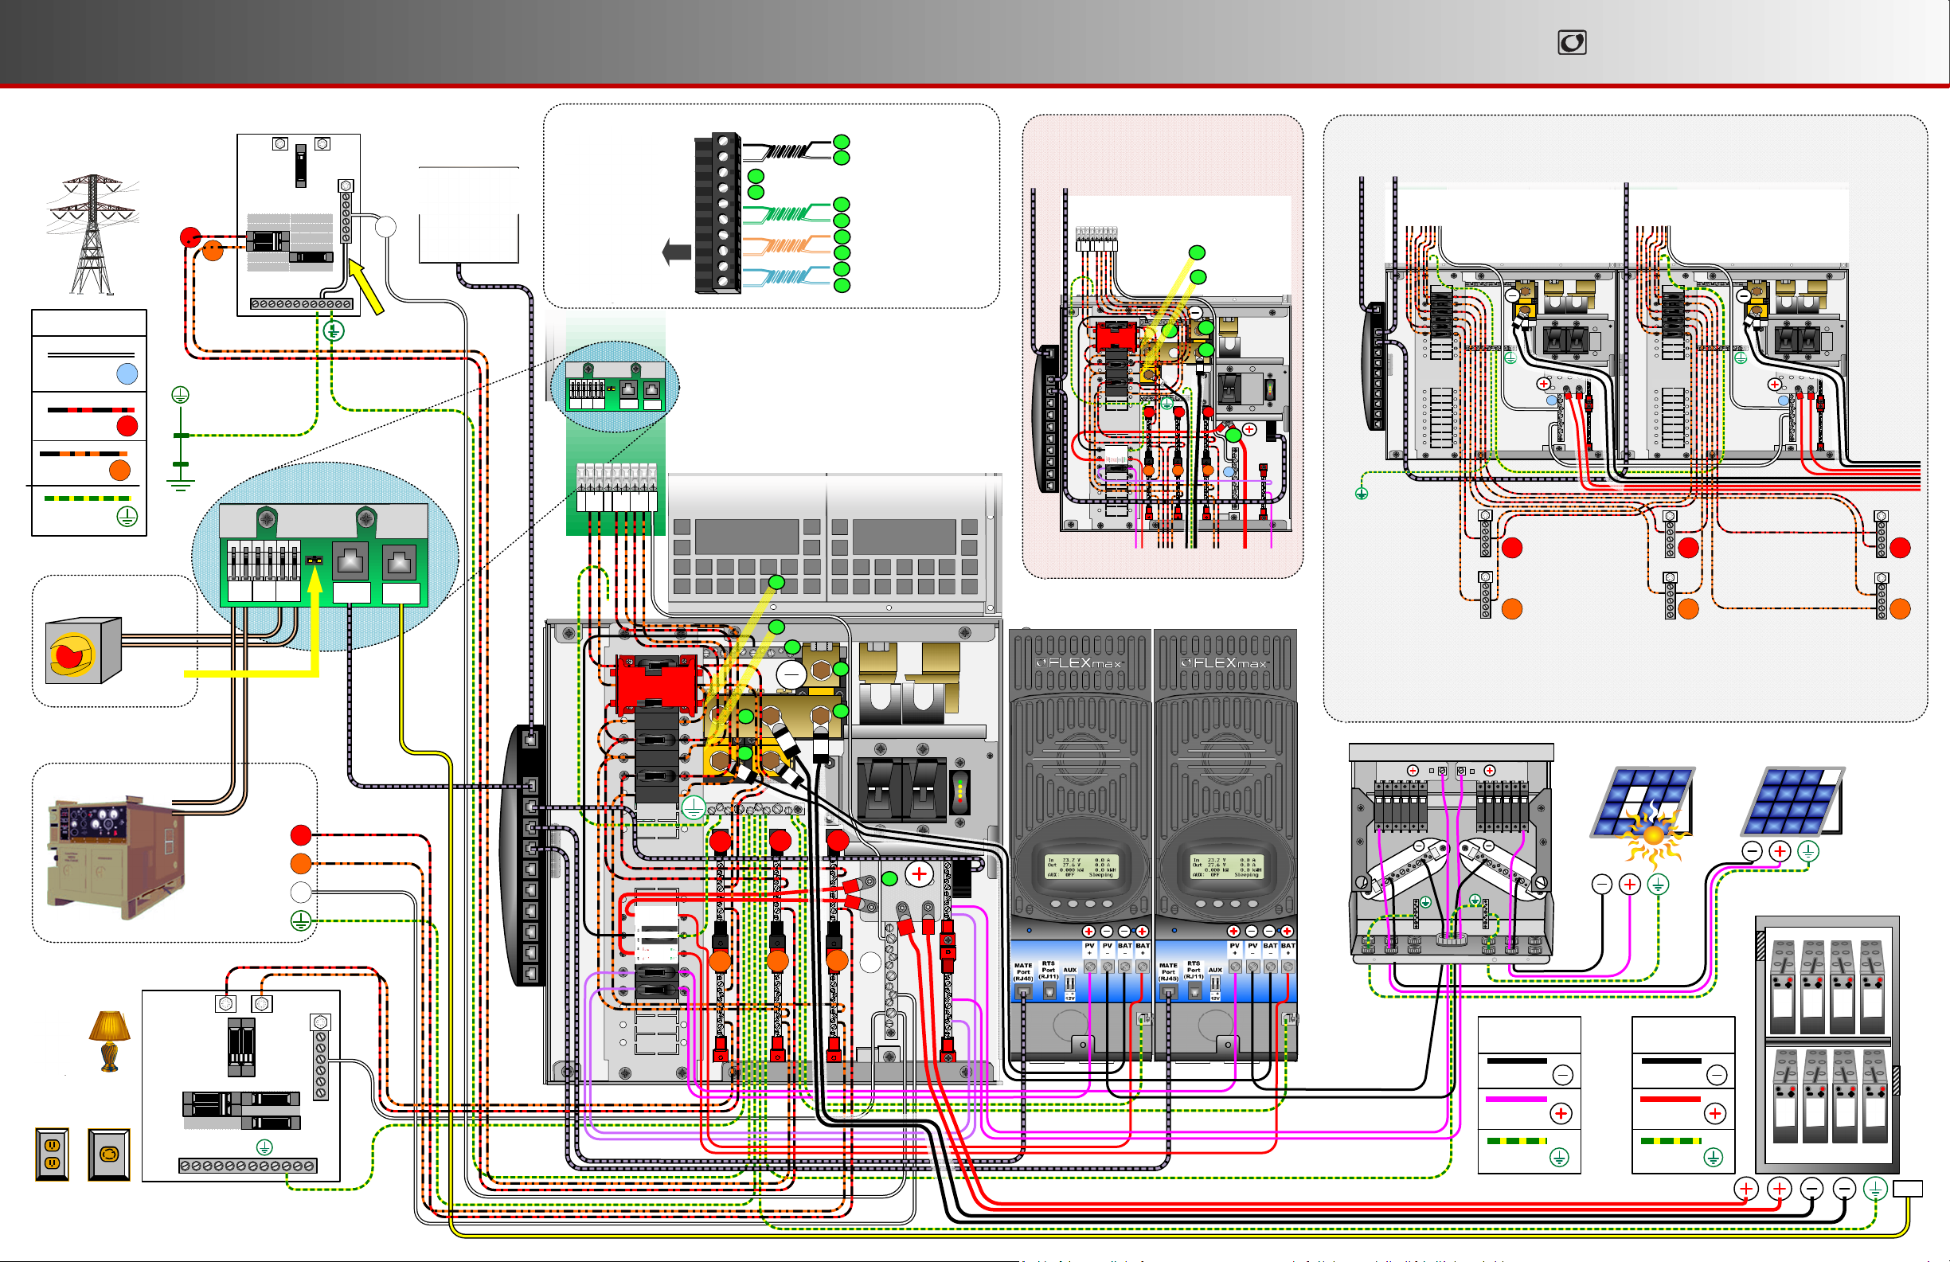The image size is (1950, 1262).
Task: Click the duplex electrical outlet icon
Action: click(x=52, y=1154)
